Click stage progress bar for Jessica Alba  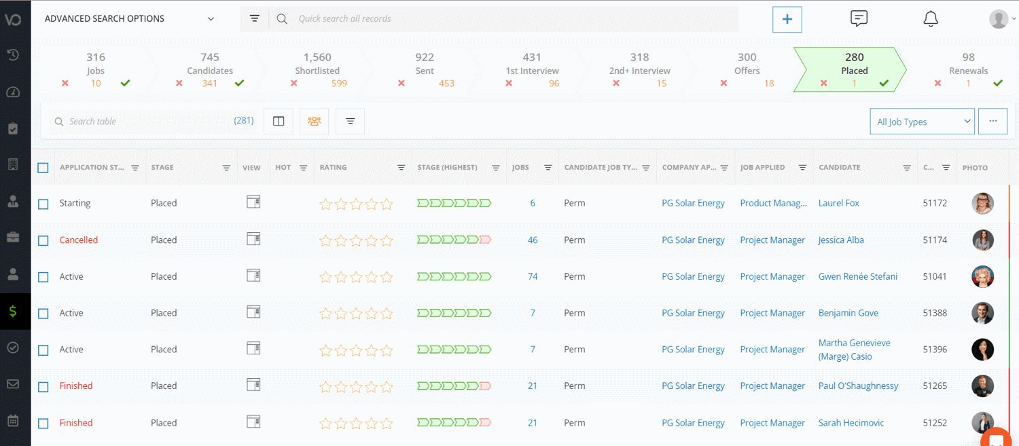coord(454,240)
